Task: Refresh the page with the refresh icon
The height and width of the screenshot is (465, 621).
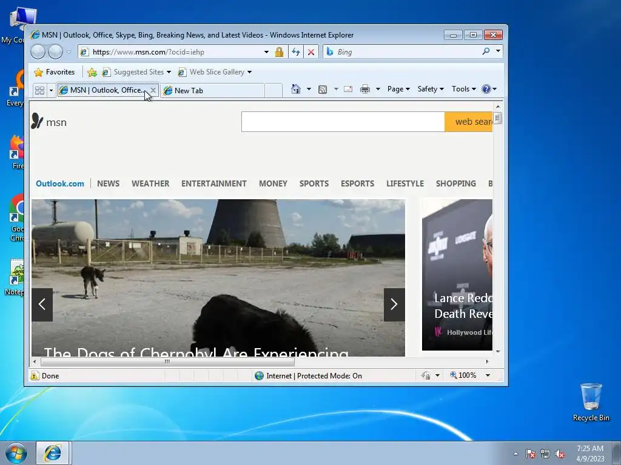Action: 296,52
